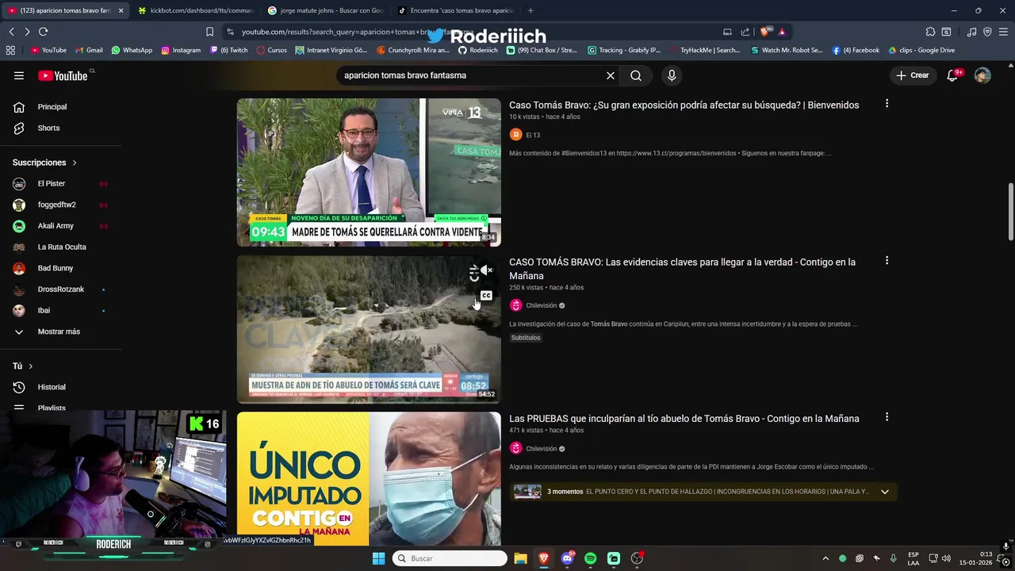This screenshot has width=1015, height=571.
Task: Click the Crear button
Action: click(x=912, y=75)
